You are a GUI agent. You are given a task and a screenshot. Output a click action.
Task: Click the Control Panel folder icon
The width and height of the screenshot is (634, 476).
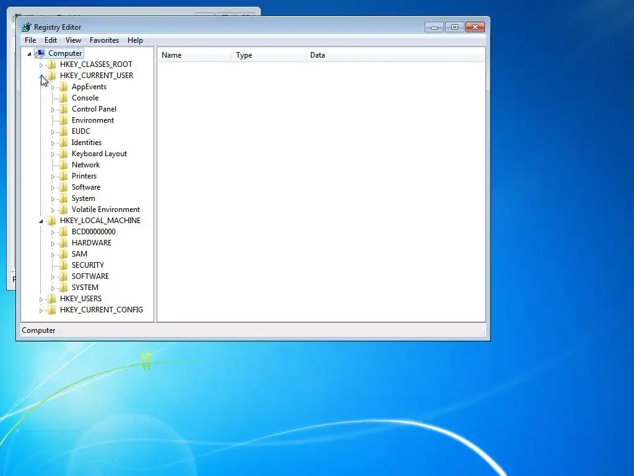[64, 109]
